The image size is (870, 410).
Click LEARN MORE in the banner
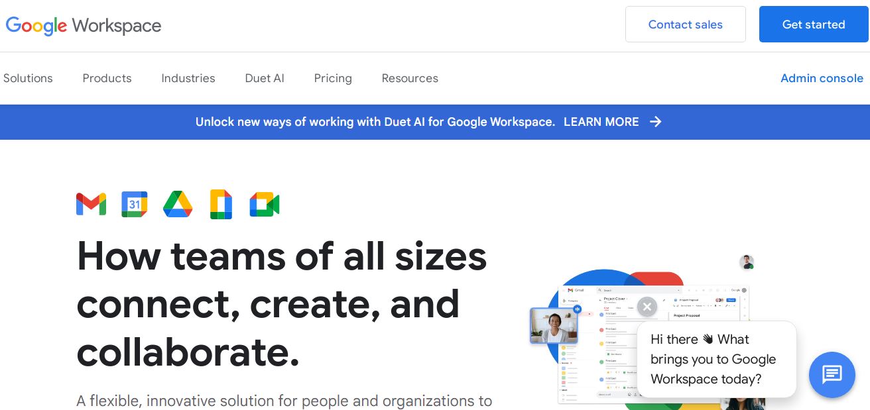pos(601,122)
